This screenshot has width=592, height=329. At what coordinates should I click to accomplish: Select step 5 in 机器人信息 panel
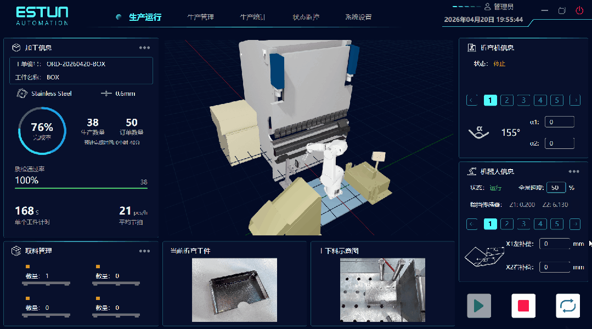[x=557, y=224]
